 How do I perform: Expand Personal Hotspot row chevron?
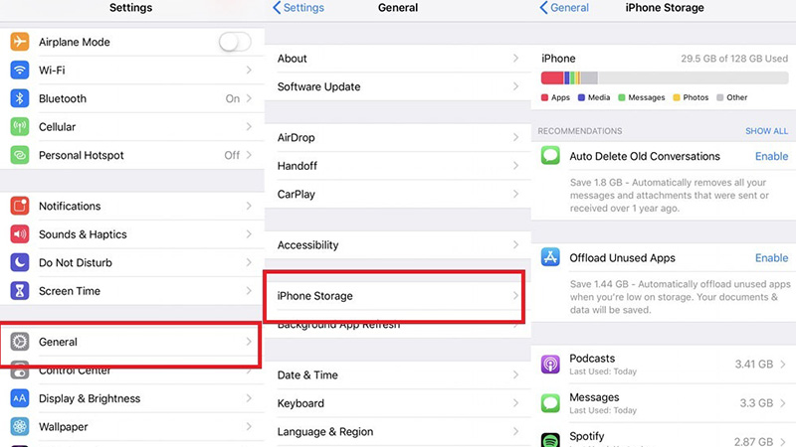pos(249,155)
